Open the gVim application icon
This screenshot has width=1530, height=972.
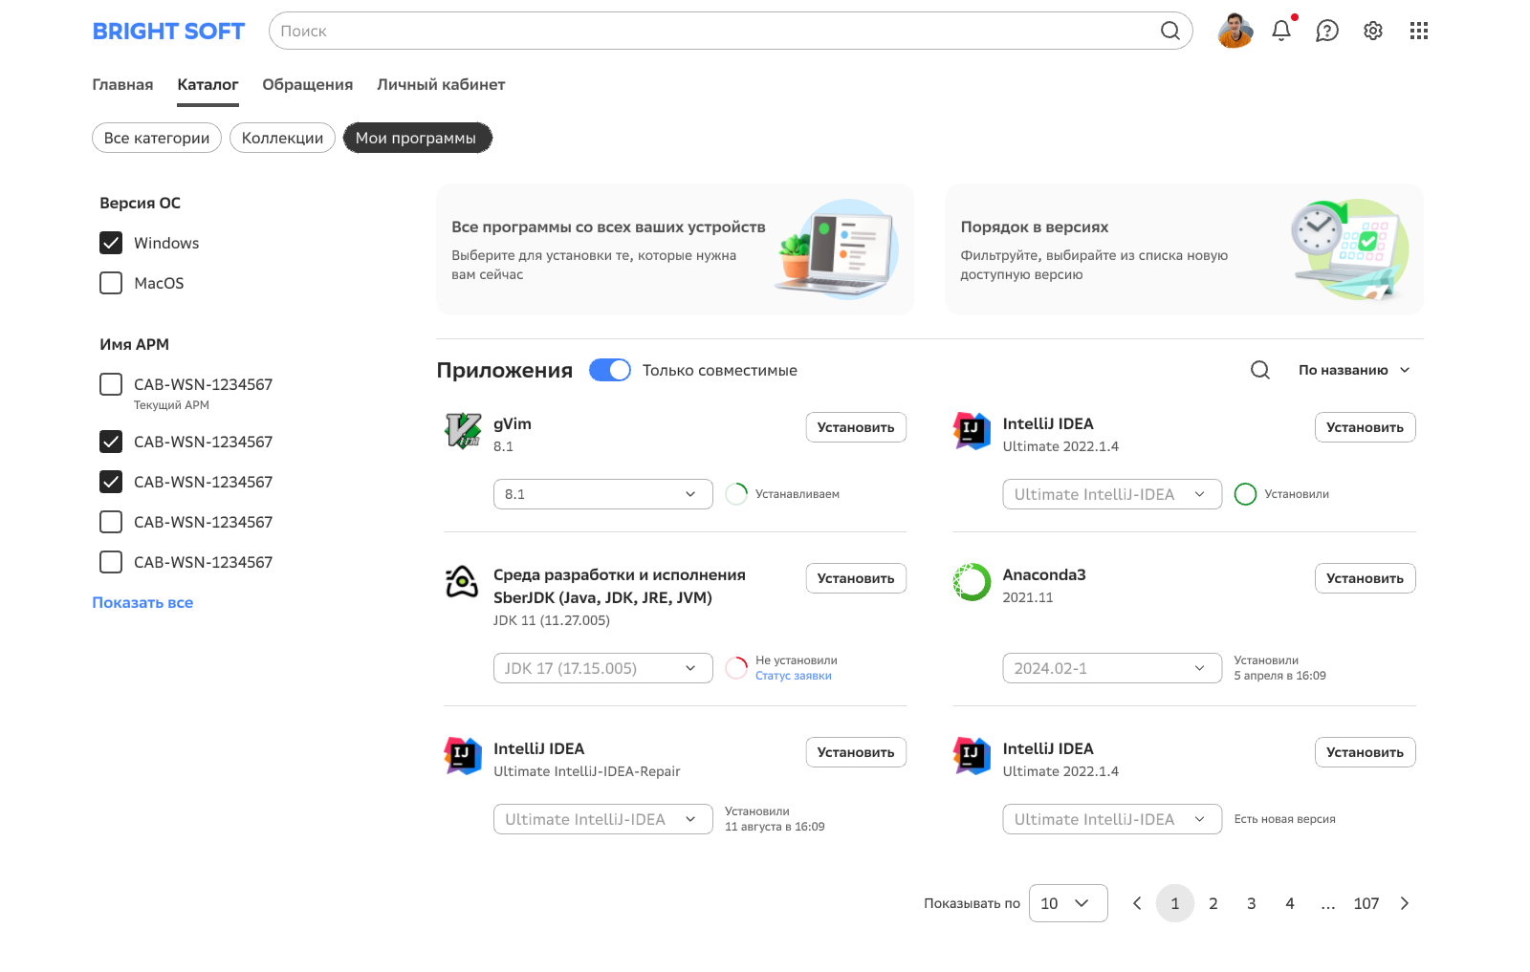[x=463, y=431]
